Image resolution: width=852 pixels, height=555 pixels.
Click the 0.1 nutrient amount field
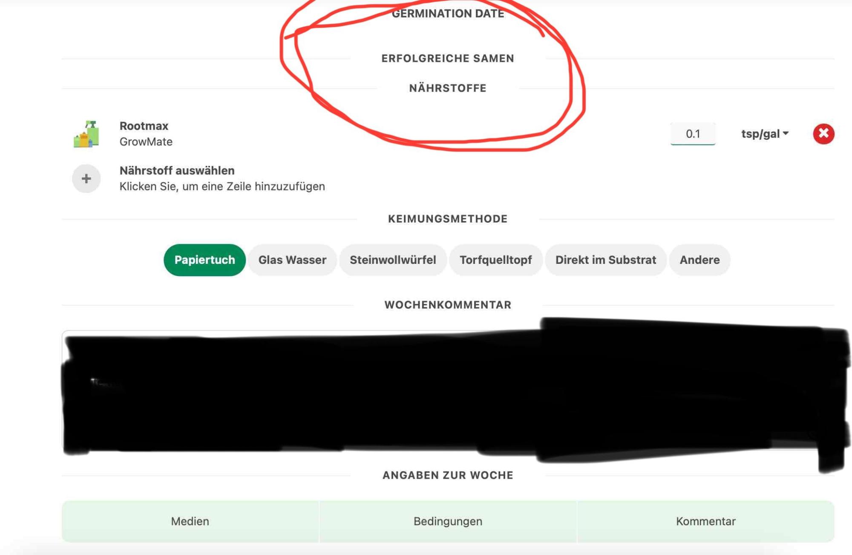coord(693,134)
